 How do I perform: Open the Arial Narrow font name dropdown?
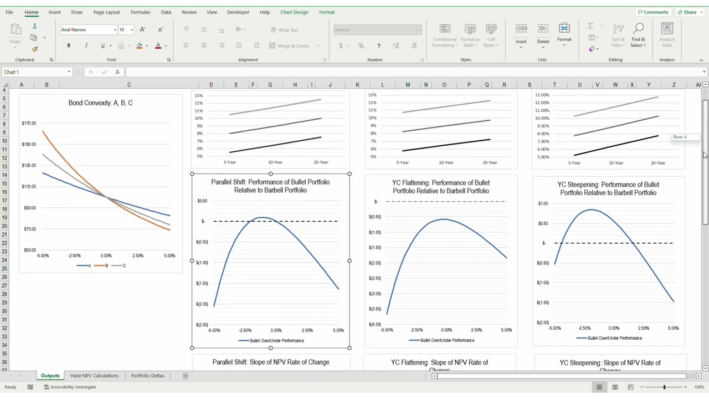coord(115,30)
